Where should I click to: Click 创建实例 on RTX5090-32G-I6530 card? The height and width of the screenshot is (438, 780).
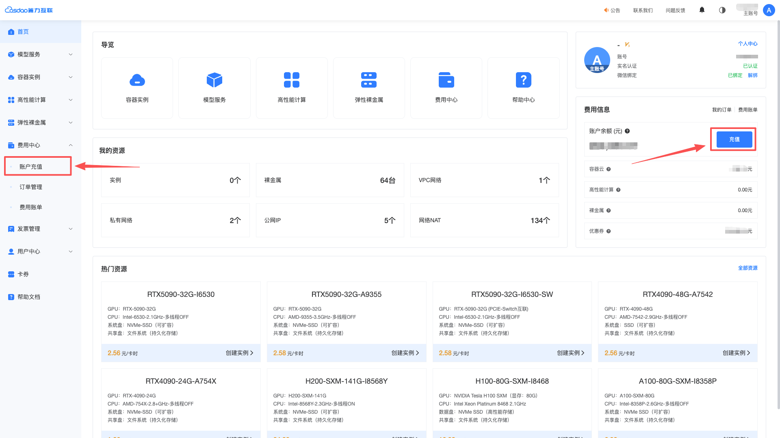point(239,353)
